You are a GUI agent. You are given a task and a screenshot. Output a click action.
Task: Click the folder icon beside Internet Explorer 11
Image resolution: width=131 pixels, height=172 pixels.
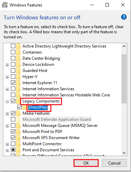18,83
